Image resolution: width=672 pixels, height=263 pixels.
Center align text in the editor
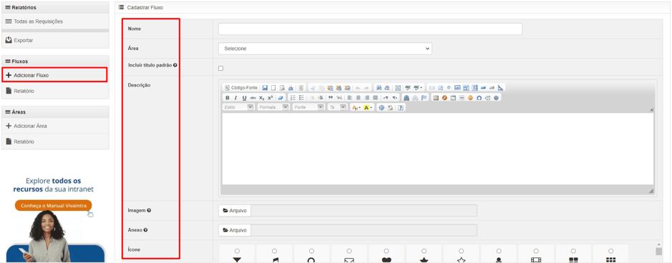(359, 98)
